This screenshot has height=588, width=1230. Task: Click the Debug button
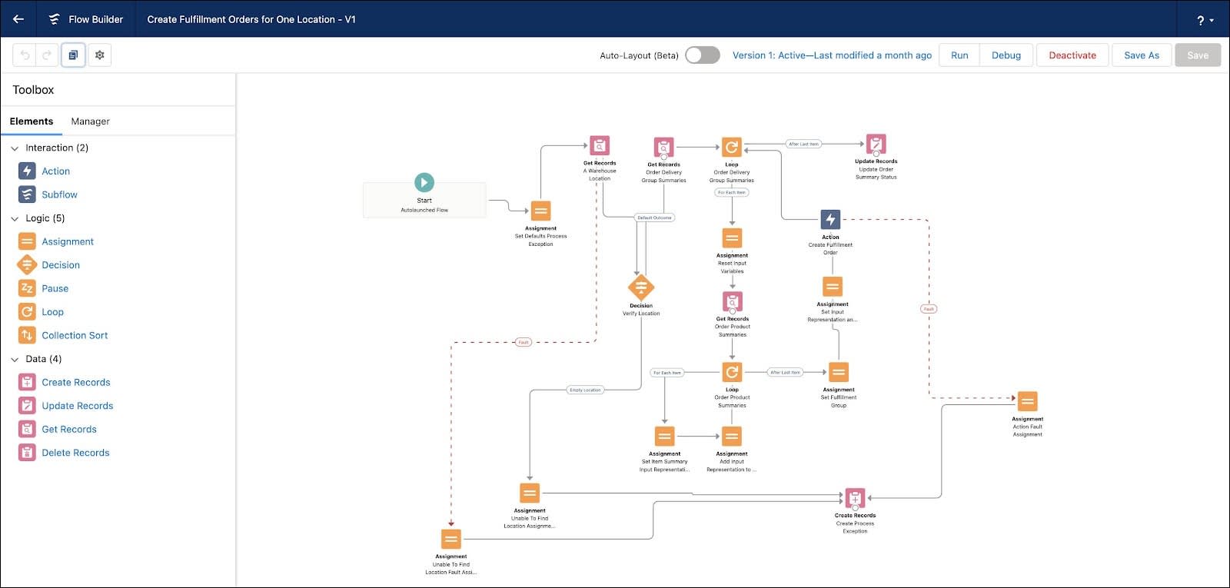point(1006,55)
